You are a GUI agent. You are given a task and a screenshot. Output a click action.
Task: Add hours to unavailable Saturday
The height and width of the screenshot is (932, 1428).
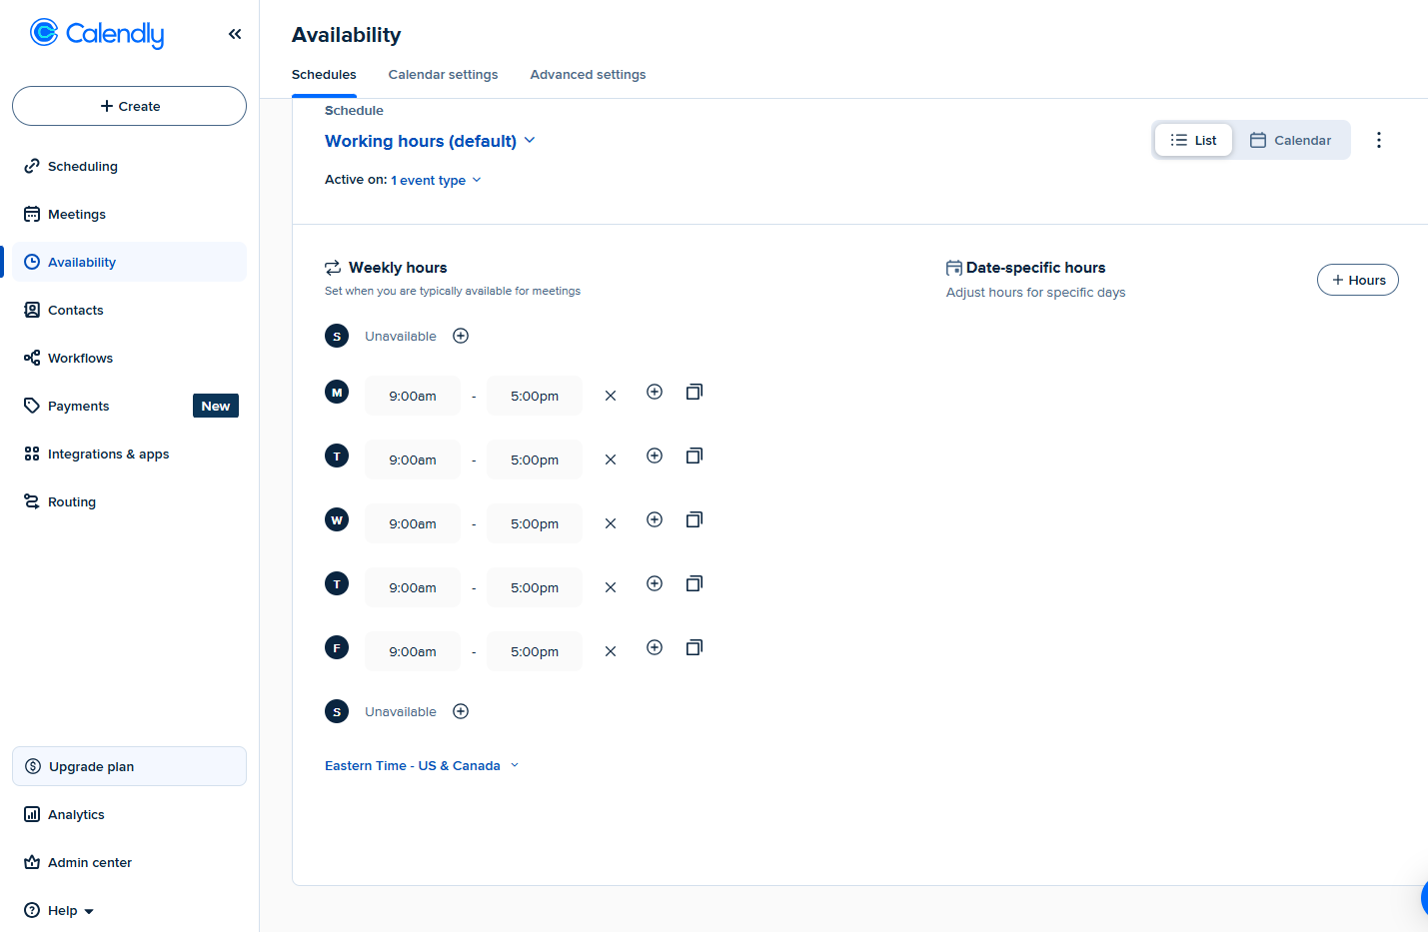461,711
